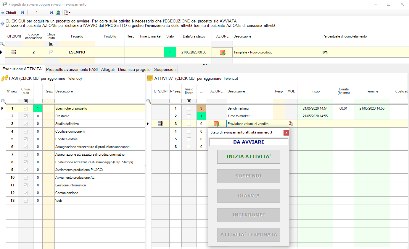Go to last record with the toolbar navigation arrow

pos(51,13)
